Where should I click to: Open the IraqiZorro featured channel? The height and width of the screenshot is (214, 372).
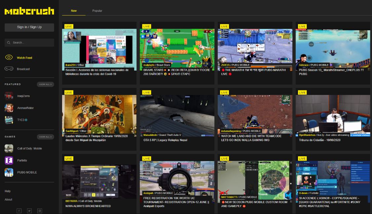23,96
